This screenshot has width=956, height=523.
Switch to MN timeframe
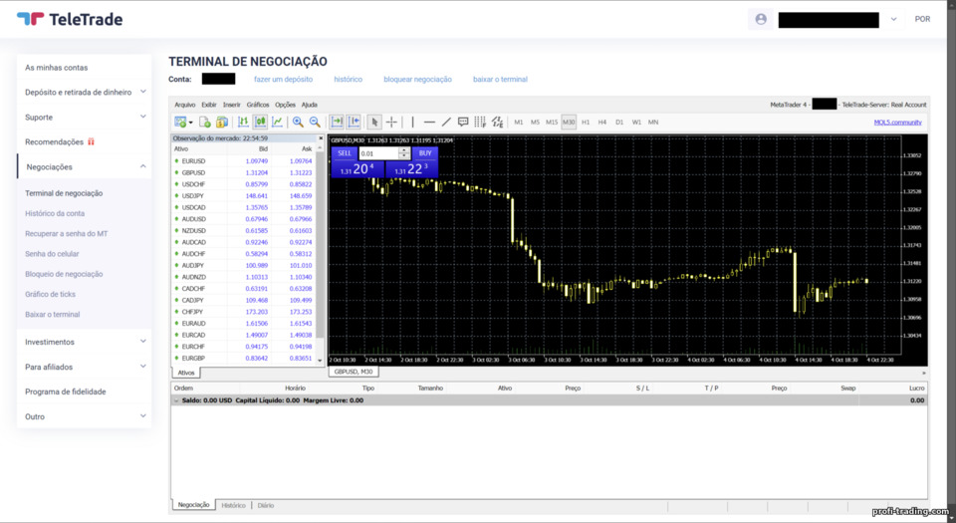653,122
